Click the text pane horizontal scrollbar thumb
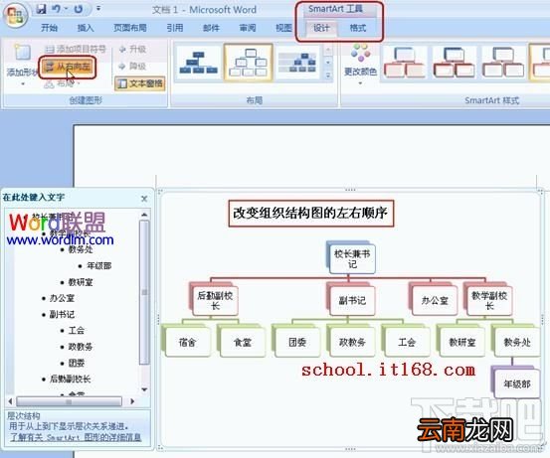Screen dimensions: 550x458 (x=69, y=401)
